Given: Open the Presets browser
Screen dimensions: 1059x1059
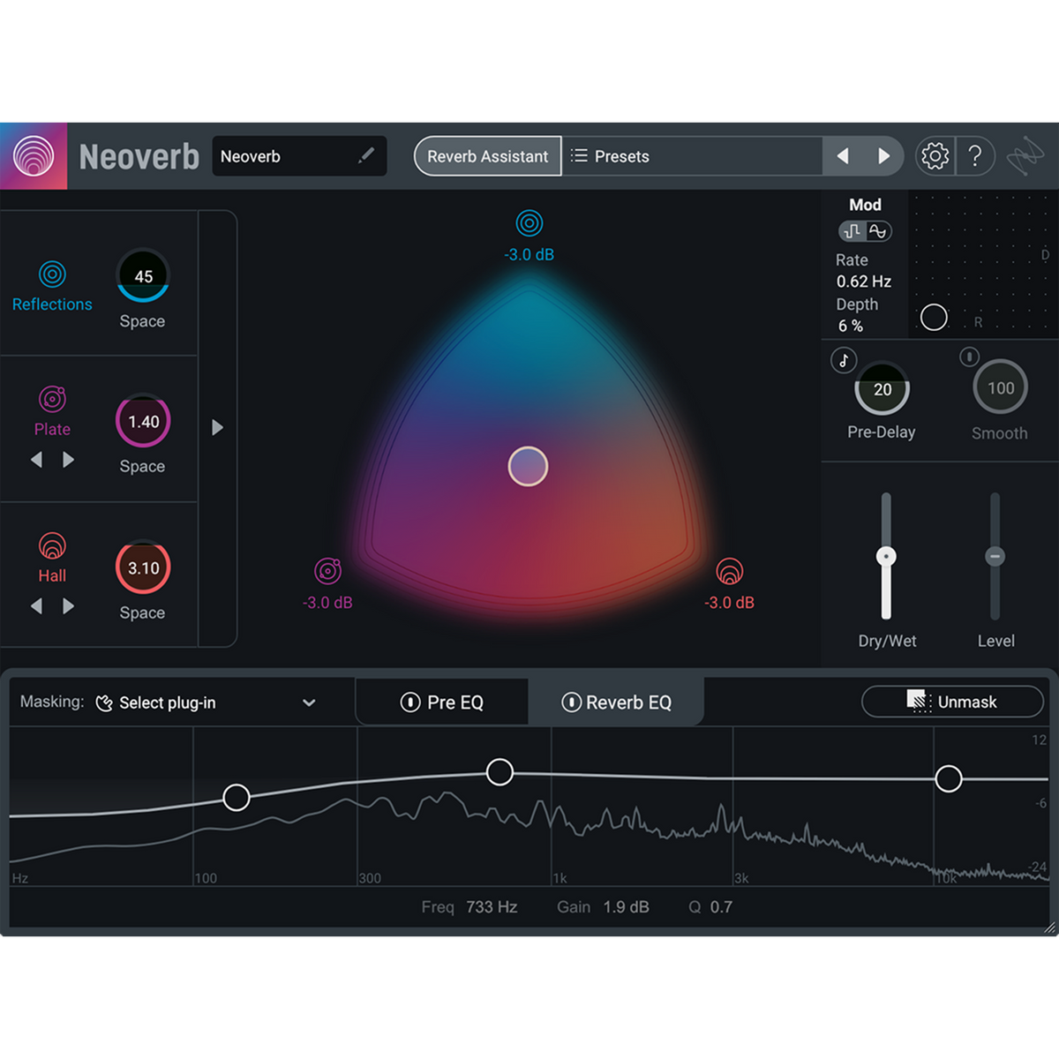Looking at the screenshot, I should (x=693, y=156).
